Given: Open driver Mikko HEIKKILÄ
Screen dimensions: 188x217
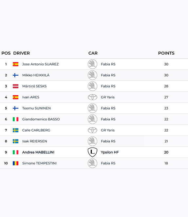Looking at the screenshot, I should coord(36,75).
